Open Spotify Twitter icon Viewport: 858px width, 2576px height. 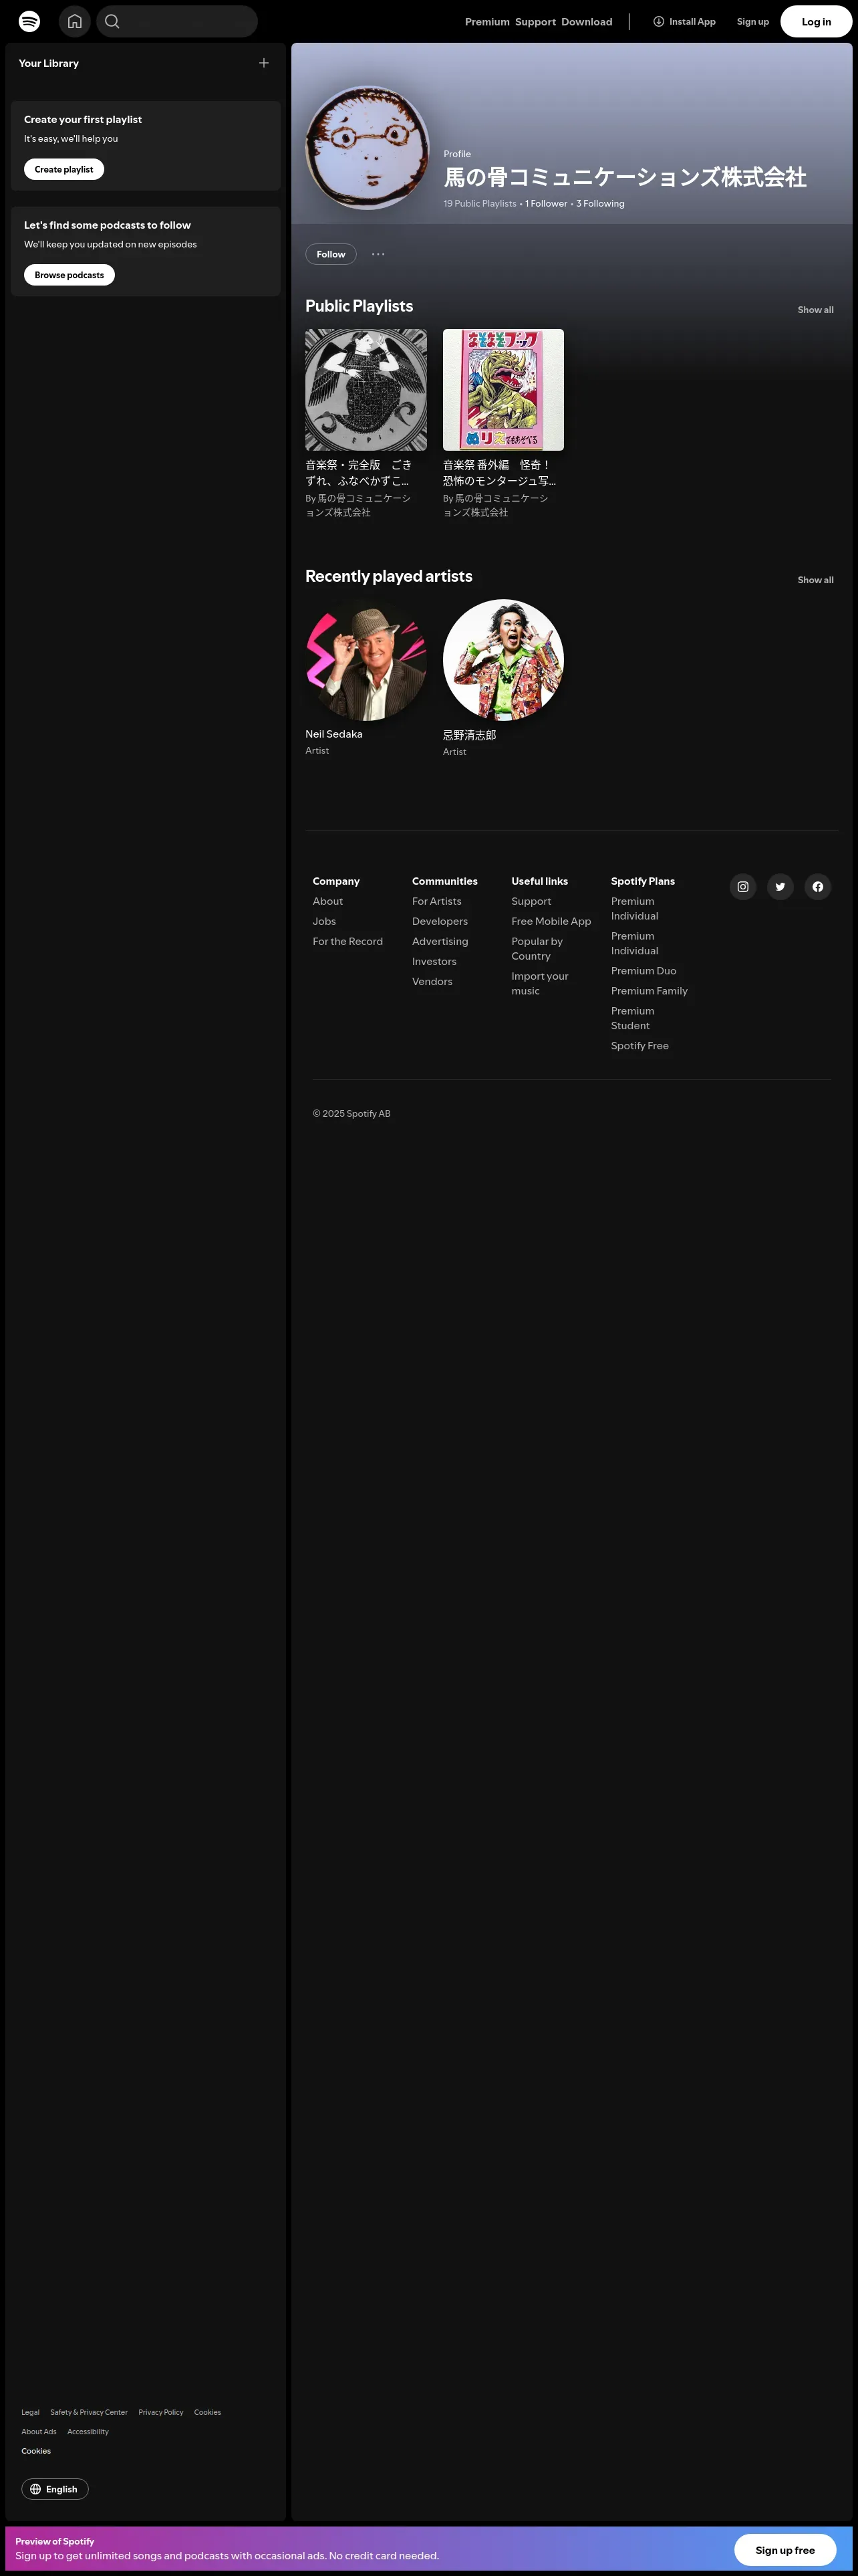(x=780, y=887)
